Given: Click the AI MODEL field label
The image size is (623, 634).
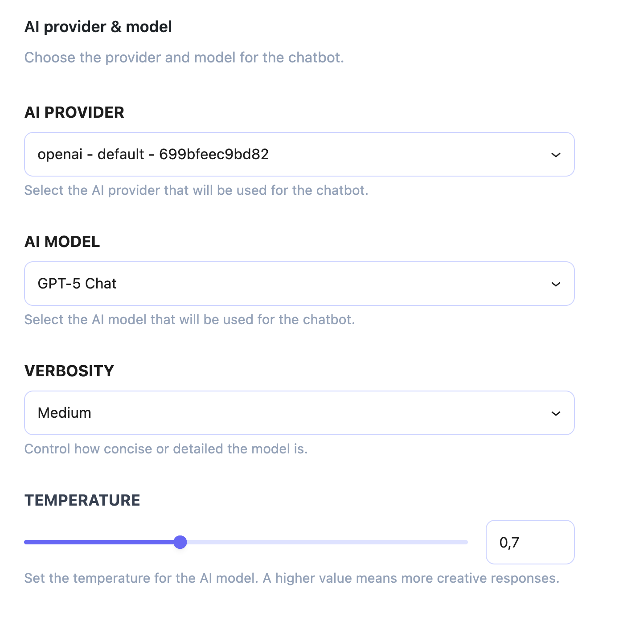Looking at the screenshot, I should coord(62,242).
